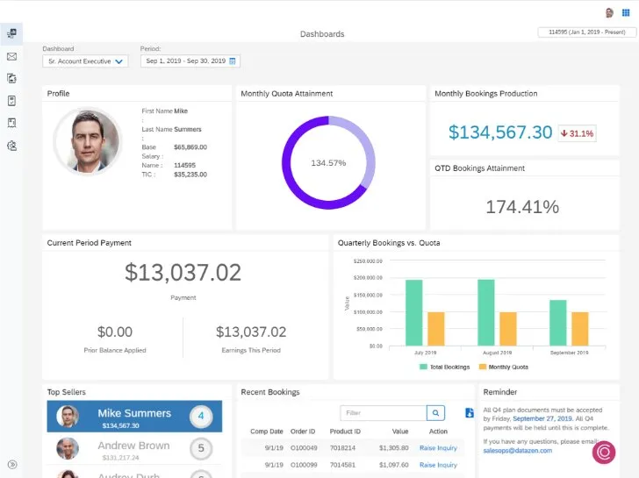Open the pink chat assistant button
The image size is (639, 478).
(604, 452)
